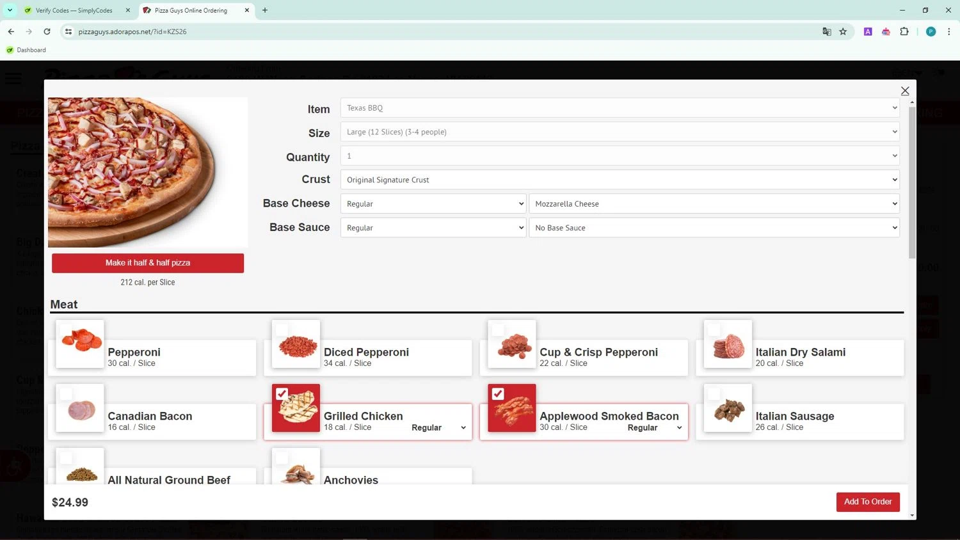Viewport: 960px width, 540px height.
Task: Uncheck the Applewood Smoked Bacon checkbox
Action: (x=498, y=394)
